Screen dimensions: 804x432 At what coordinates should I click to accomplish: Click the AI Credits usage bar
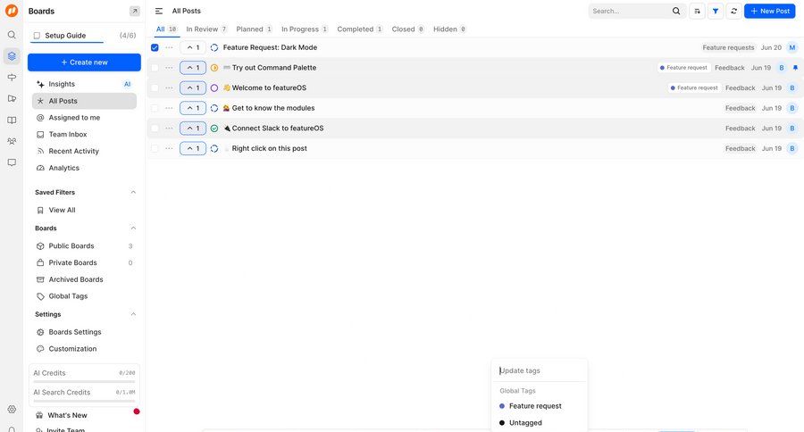coord(84,382)
